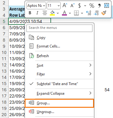Select row header 20
Image resolution: width=113 pixels, height=118 pixels.
point(4,115)
